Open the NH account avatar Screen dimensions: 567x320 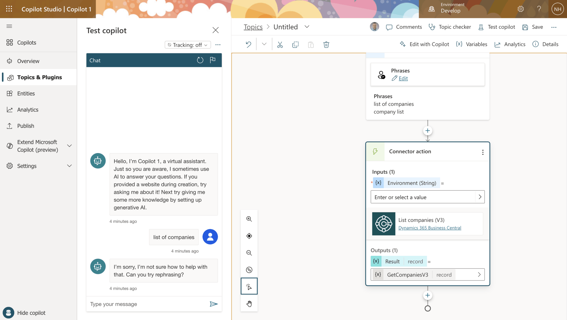(x=557, y=9)
